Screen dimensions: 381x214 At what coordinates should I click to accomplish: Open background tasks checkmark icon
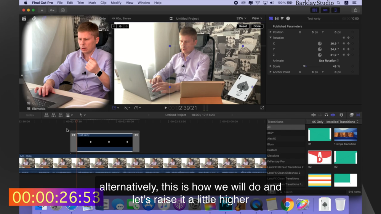pos(63,10)
